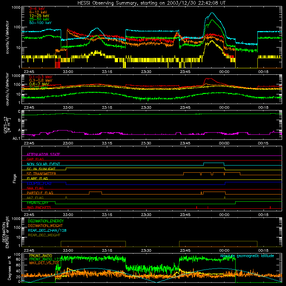Click the AAZ_FLAG label
This screenshot has height=286, width=286.
pos(35,198)
